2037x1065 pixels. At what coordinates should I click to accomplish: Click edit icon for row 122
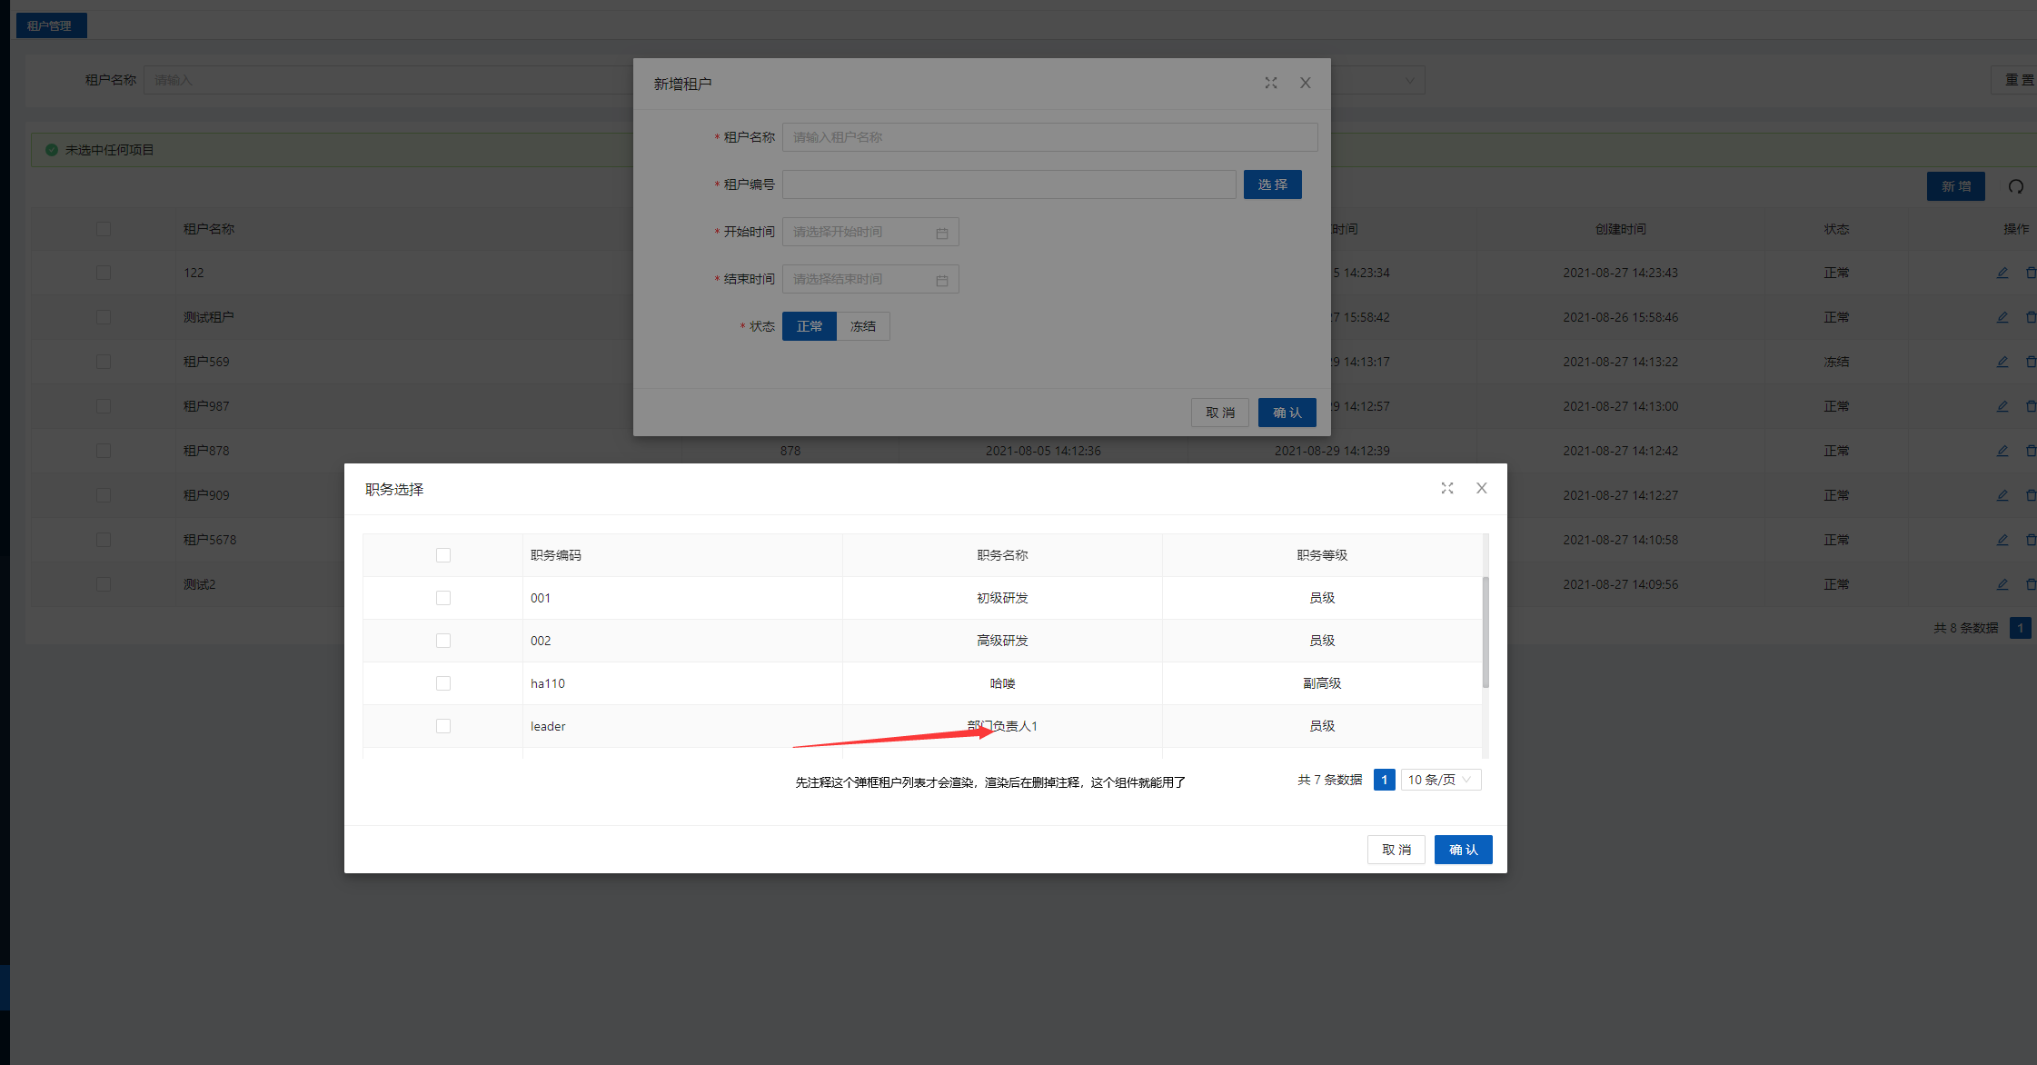click(2002, 273)
